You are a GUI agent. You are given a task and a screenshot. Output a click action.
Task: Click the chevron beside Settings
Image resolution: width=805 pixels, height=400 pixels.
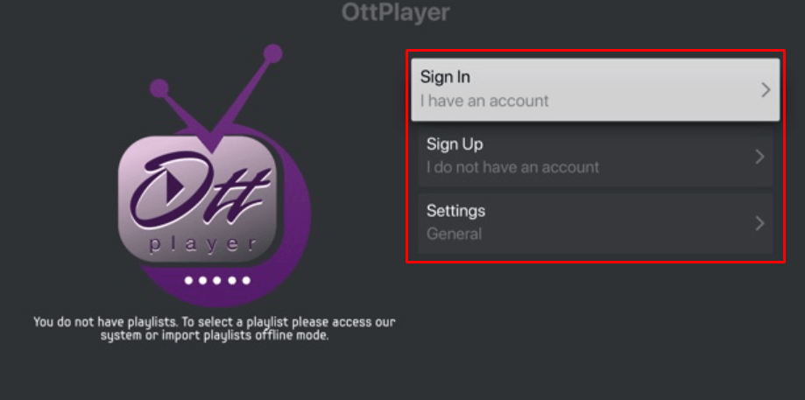click(x=759, y=223)
